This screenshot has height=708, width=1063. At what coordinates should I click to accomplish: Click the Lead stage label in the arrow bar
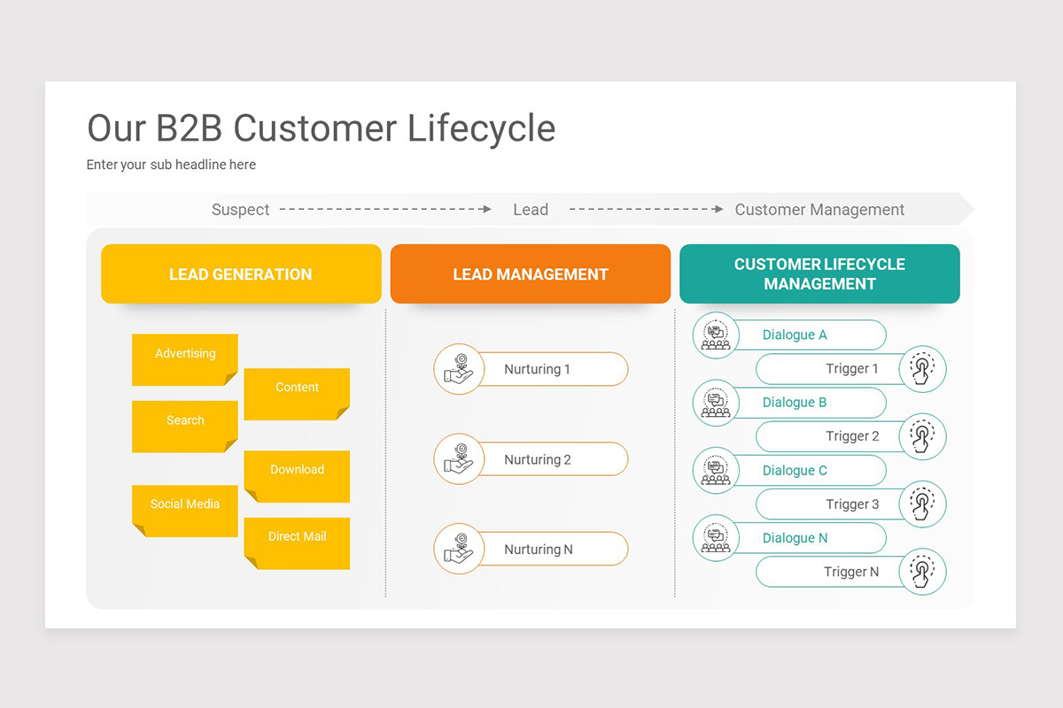531,210
